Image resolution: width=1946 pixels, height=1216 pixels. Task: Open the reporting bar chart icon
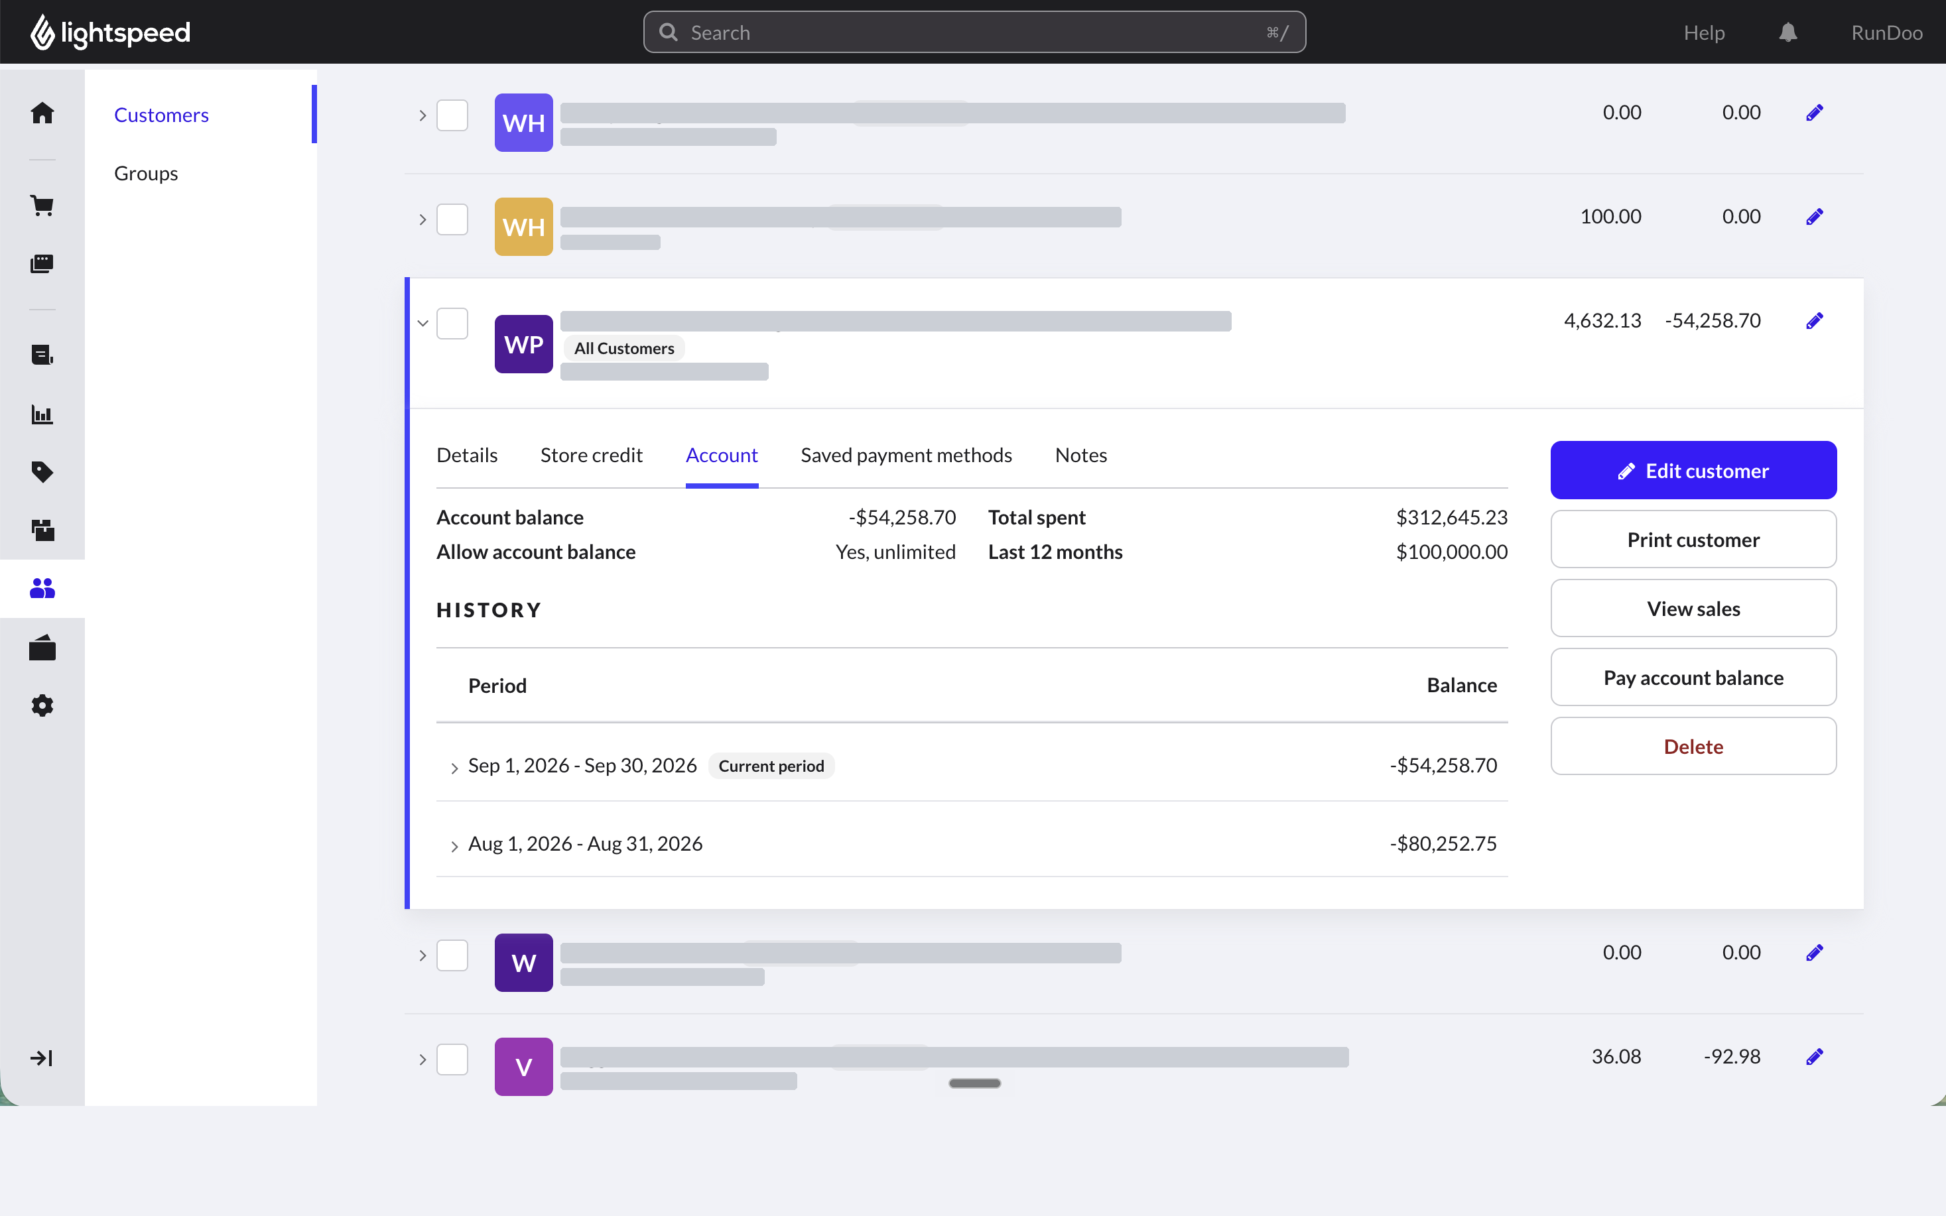tap(42, 414)
